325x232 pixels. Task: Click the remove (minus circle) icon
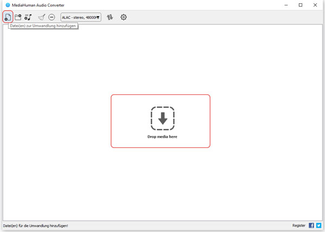pyautogui.click(x=51, y=17)
